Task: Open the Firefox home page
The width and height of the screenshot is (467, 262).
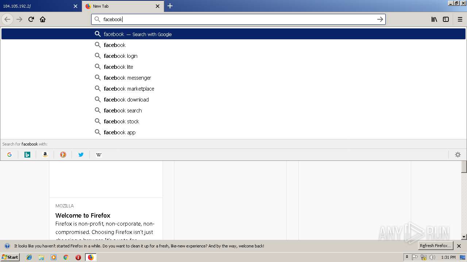Action: 43,19
